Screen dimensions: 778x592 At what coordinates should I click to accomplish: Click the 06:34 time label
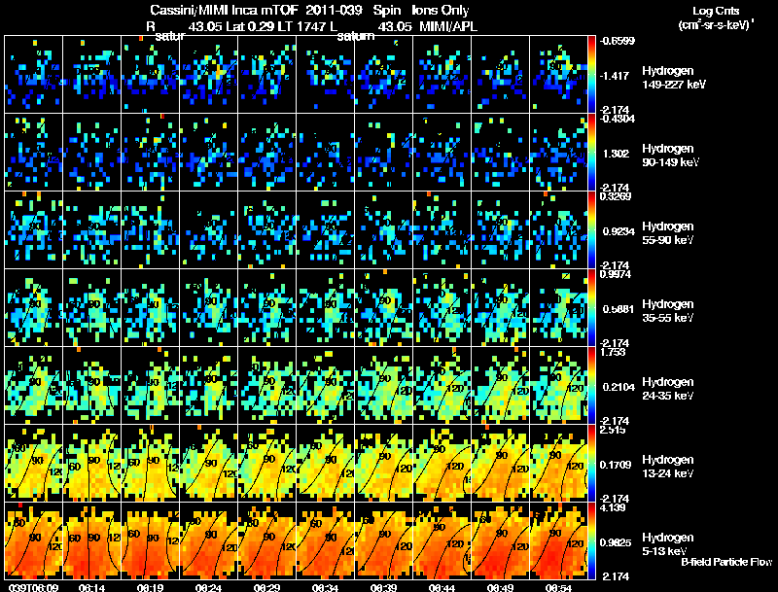[x=325, y=587]
